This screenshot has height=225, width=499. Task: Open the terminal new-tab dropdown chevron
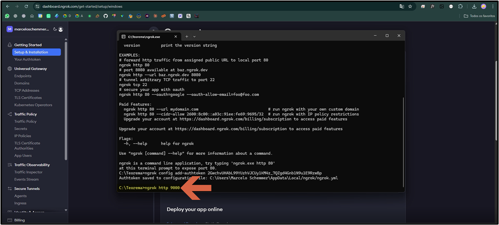click(195, 36)
